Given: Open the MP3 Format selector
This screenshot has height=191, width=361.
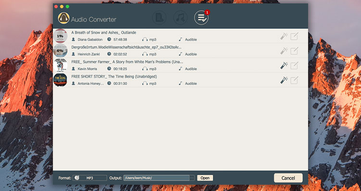Looking at the screenshot, I should (90, 178).
